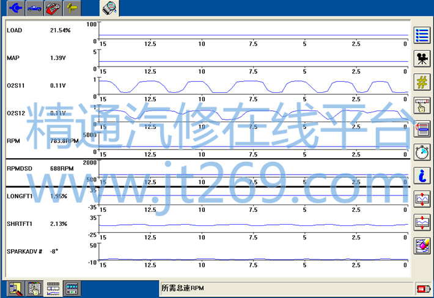The height and width of the screenshot is (298, 434).
Task: Click the upper waveform scale arrows icon
Action: tap(422, 199)
